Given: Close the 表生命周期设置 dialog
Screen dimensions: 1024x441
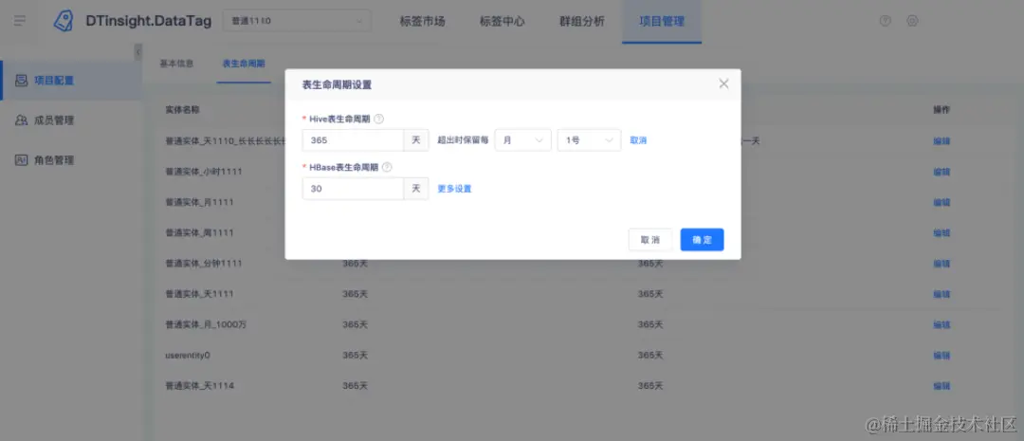Looking at the screenshot, I should click(x=722, y=83).
